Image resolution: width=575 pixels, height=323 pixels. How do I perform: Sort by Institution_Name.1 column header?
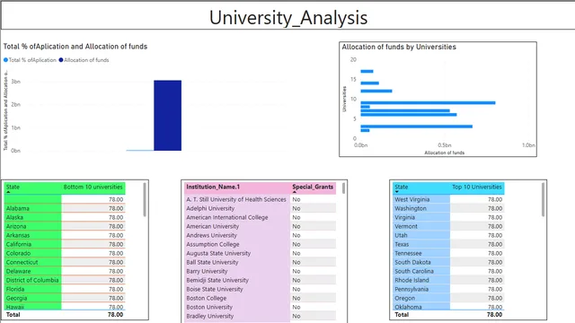213,188
